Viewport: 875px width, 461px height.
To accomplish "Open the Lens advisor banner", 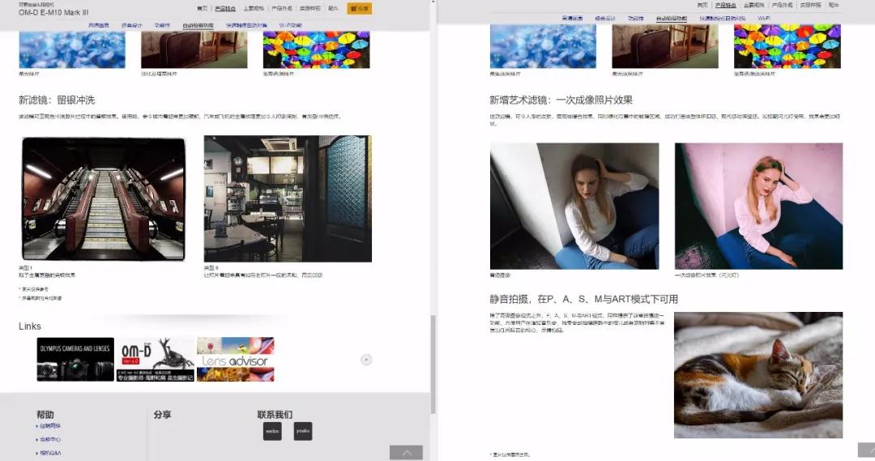I will pyautogui.click(x=236, y=360).
